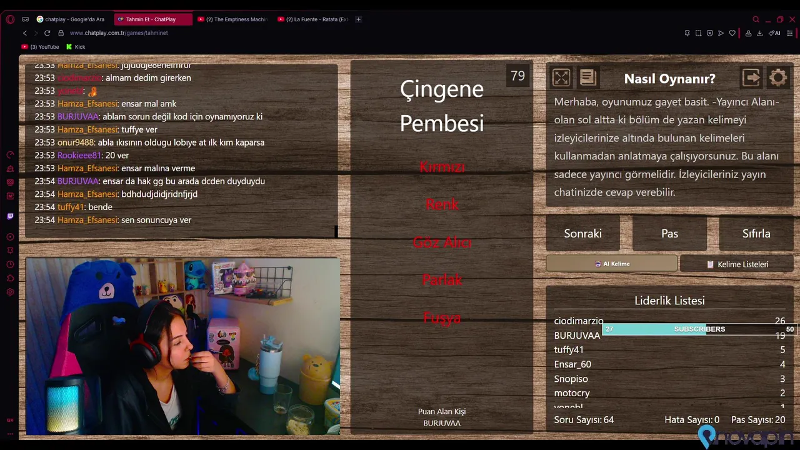Viewport: 800px width, 450px height.
Task: Open the profile account icon
Action: 748,33
